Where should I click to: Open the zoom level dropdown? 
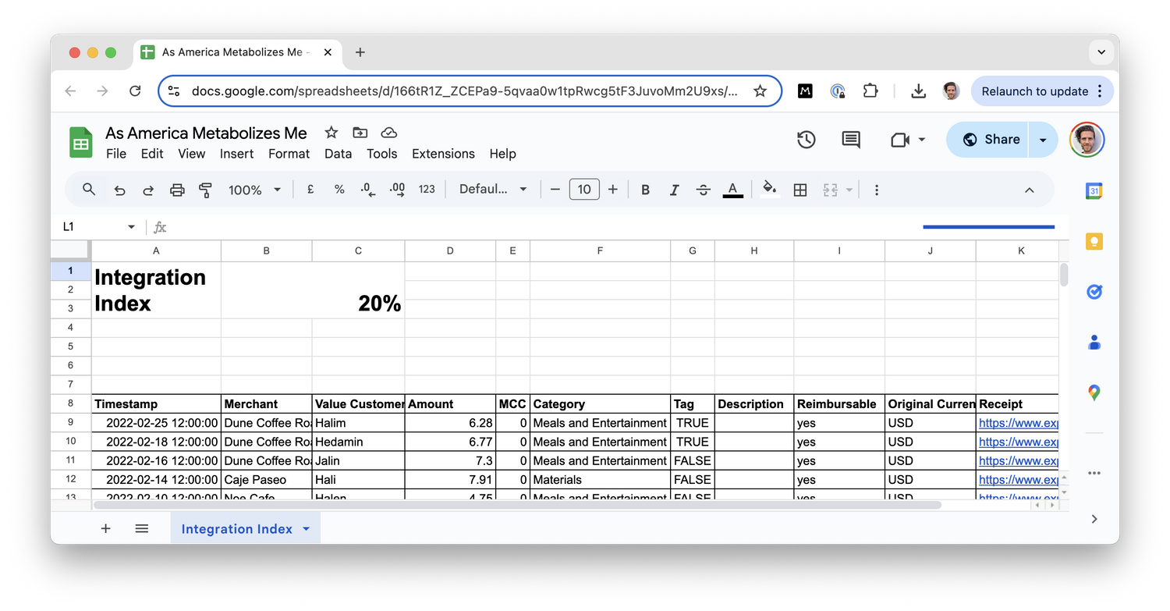[x=254, y=189]
